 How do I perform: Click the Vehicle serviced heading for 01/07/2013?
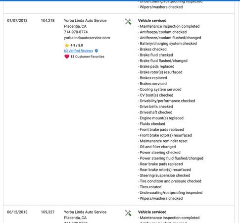tap(152, 21)
